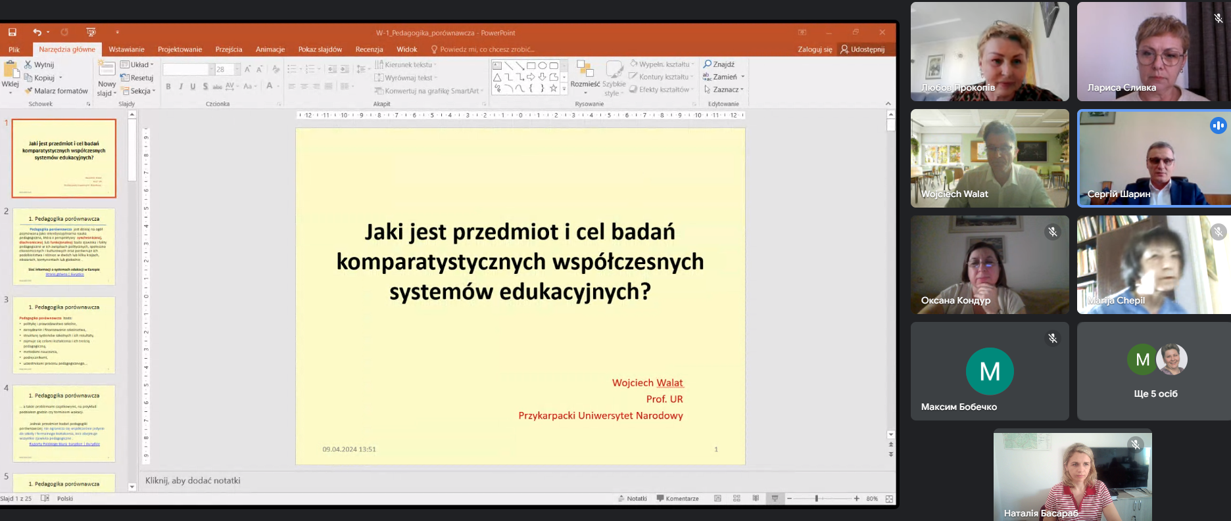Click the Undo arrow icon
The height and width of the screenshot is (521, 1231).
point(37,32)
